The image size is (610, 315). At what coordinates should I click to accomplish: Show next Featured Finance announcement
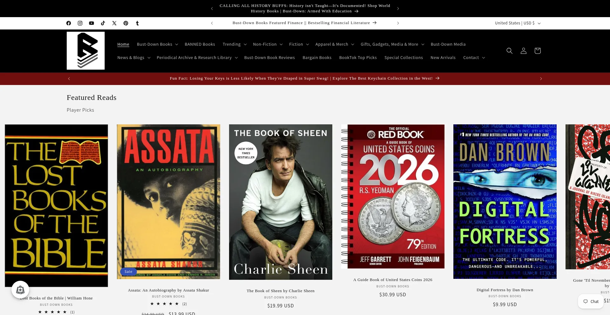(398, 23)
